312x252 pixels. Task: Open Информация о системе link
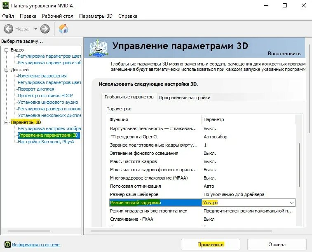[x=36, y=245]
